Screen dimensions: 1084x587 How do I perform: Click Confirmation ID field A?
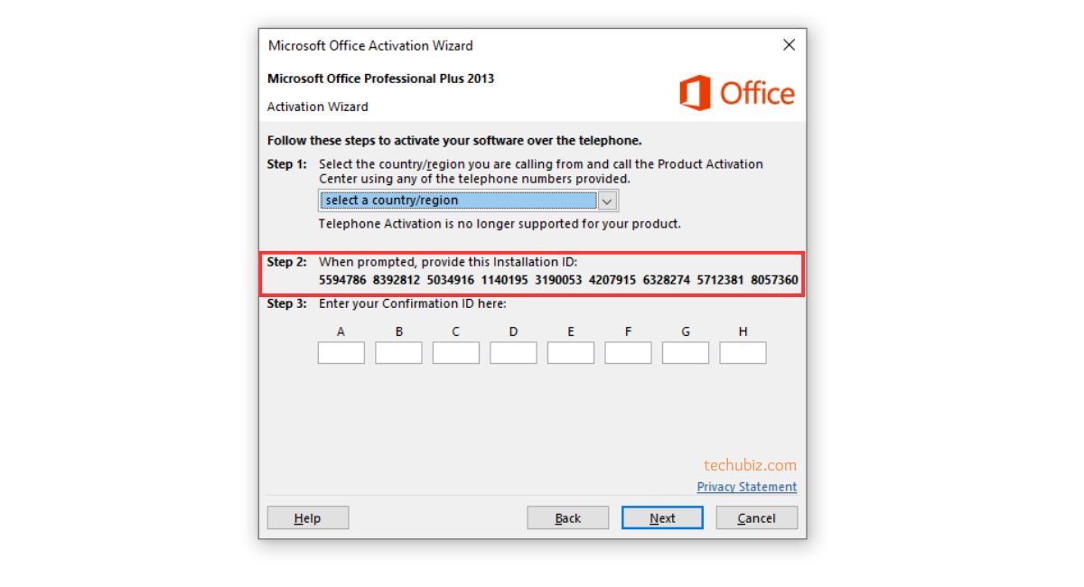coord(341,352)
